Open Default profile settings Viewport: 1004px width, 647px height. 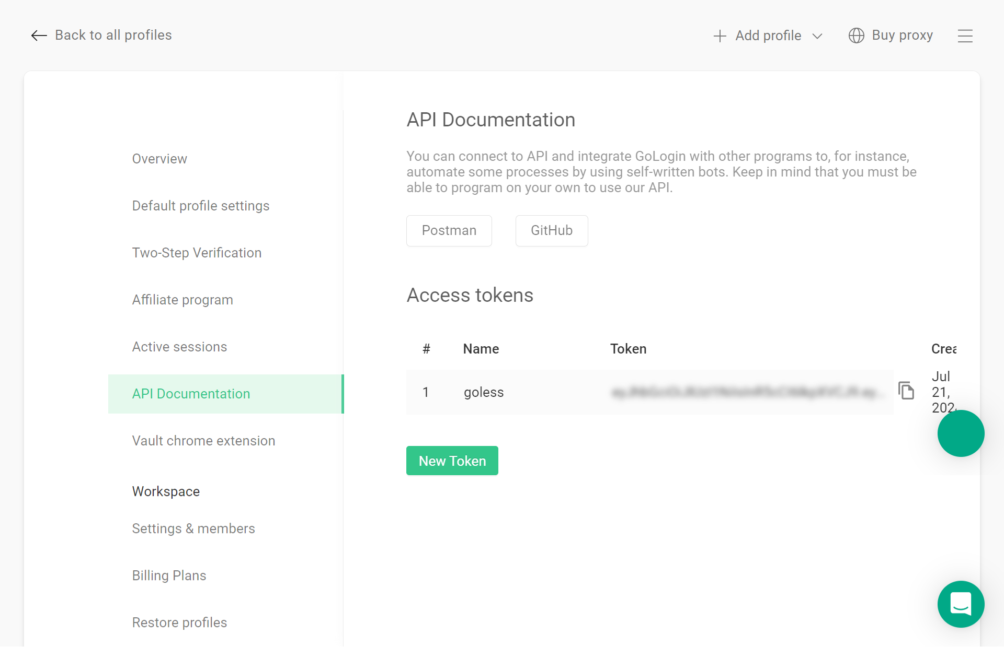[x=201, y=206]
